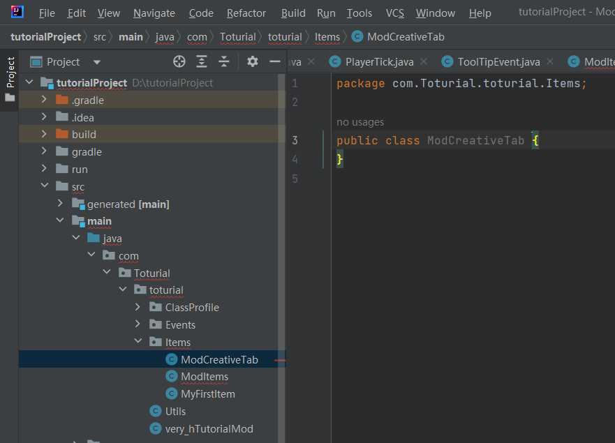
Task: Collapse the Items package
Action: 138,341
